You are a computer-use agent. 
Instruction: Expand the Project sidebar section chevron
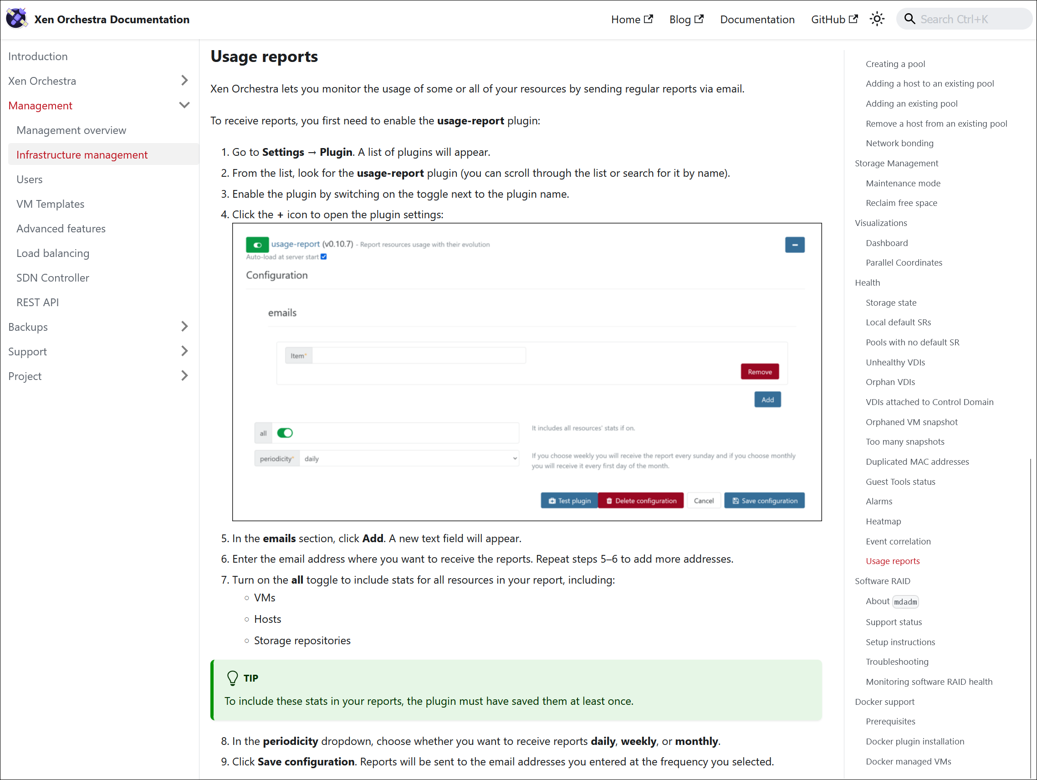[x=184, y=376]
